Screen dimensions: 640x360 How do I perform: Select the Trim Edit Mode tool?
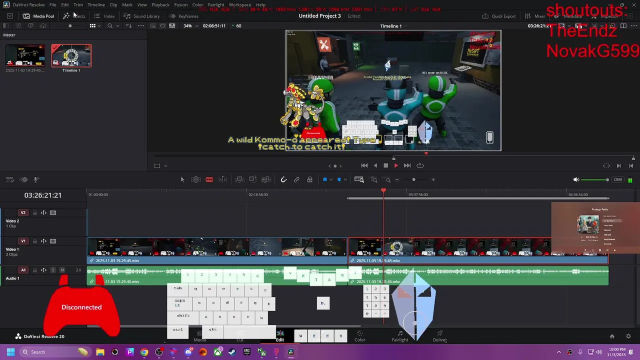196,179
